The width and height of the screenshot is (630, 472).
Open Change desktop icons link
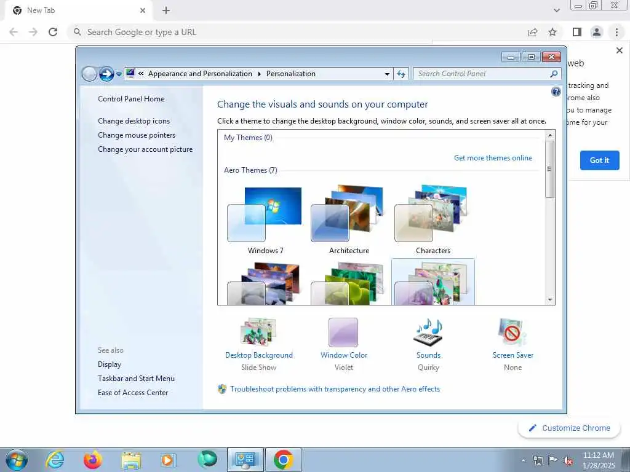click(x=134, y=121)
